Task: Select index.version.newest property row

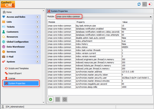Action: pos(100,56)
